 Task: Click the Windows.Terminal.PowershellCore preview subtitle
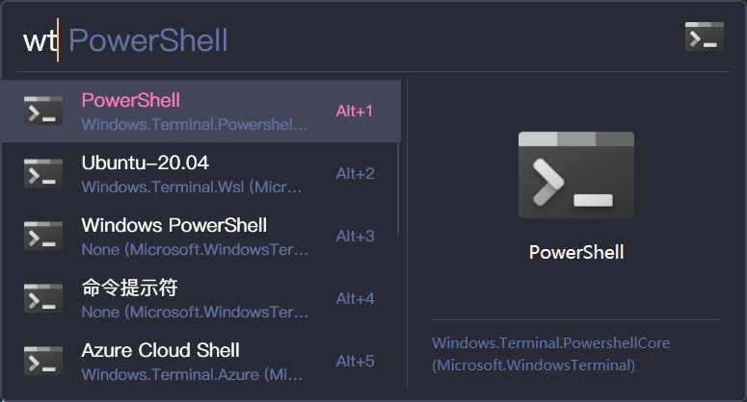(x=550, y=342)
